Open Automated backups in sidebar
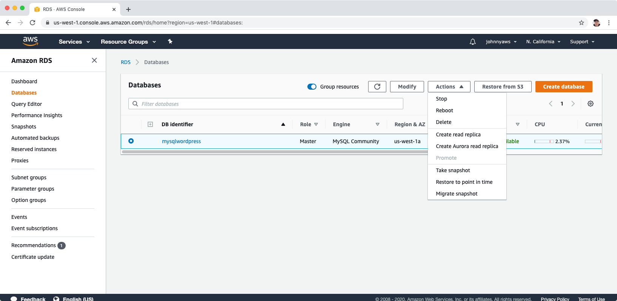This screenshot has width=617, height=301. point(35,138)
